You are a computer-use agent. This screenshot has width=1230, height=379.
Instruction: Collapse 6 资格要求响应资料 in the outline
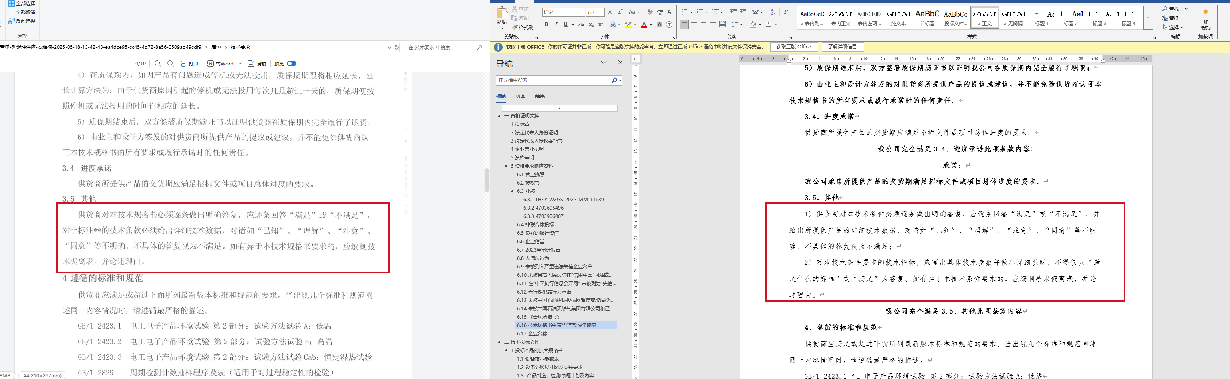pos(506,166)
